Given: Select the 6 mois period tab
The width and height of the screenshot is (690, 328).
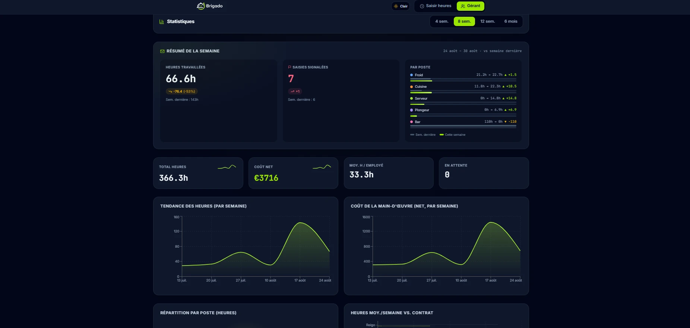Looking at the screenshot, I should click(x=511, y=22).
